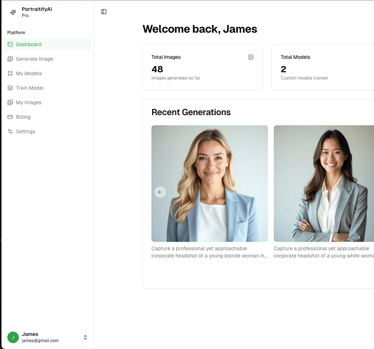
Task: Go to the Train Model page
Action: pyautogui.click(x=30, y=88)
